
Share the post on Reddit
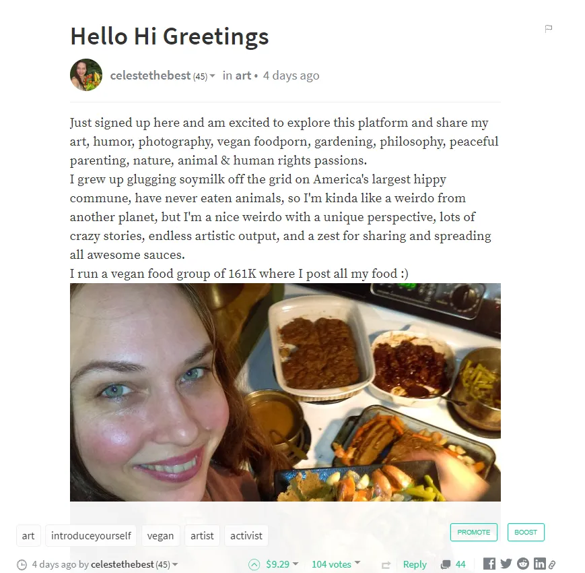click(x=523, y=564)
